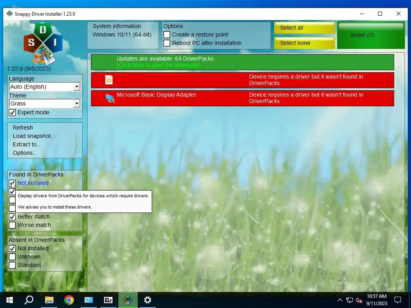Click the muted volume tray icon
The image size is (411, 308).
pyautogui.click(x=359, y=300)
